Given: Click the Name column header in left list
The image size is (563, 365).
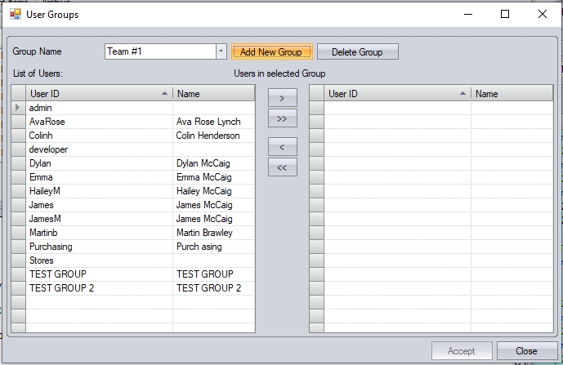Looking at the screenshot, I should [x=212, y=94].
